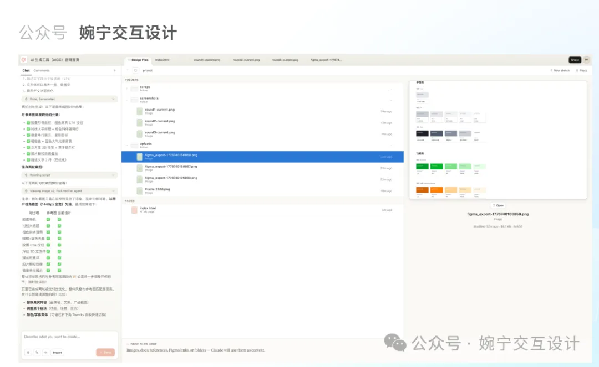Click the HTML page icon beside index.html
This screenshot has width=599, height=367.
pyautogui.click(x=134, y=209)
